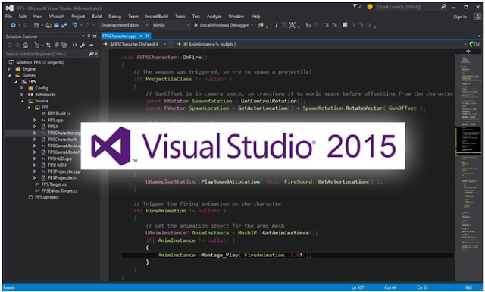Click the yellow feedback smiley icon
485x292 pixels.
coord(370,7)
